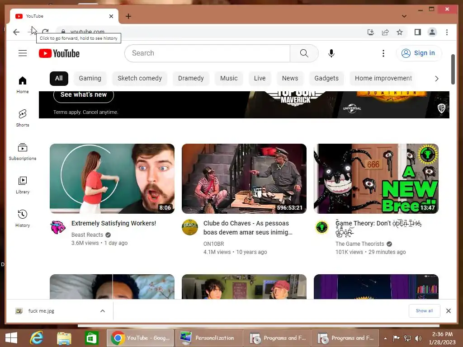Open Game Theory video title
The image size is (463, 347).
pyautogui.click(x=378, y=228)
